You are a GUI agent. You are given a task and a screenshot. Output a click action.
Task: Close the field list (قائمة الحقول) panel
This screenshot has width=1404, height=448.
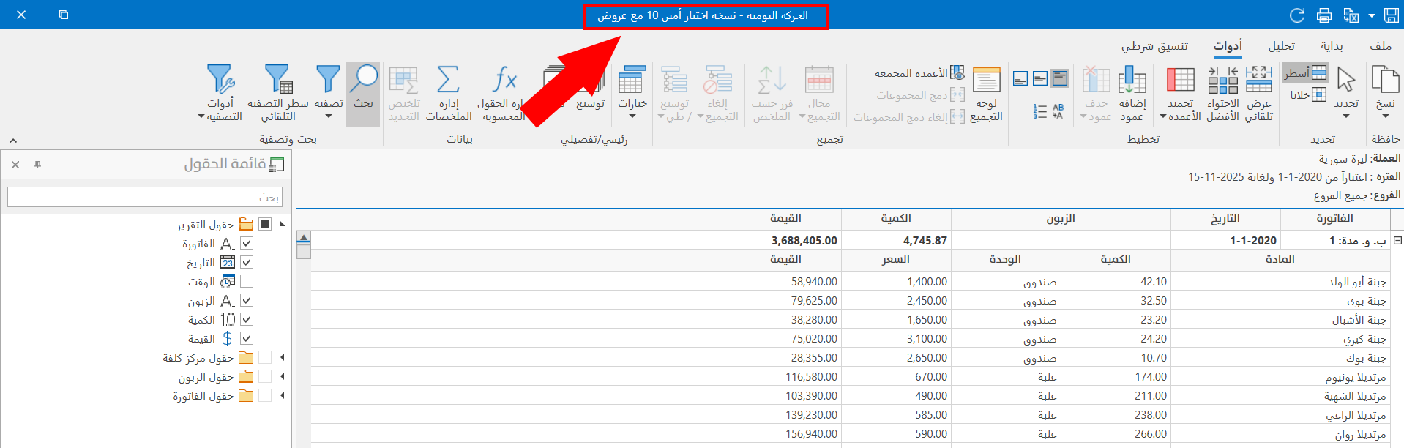point(15,165)
